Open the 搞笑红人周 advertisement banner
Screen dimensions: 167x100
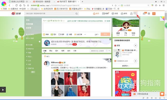pos(126,83)
